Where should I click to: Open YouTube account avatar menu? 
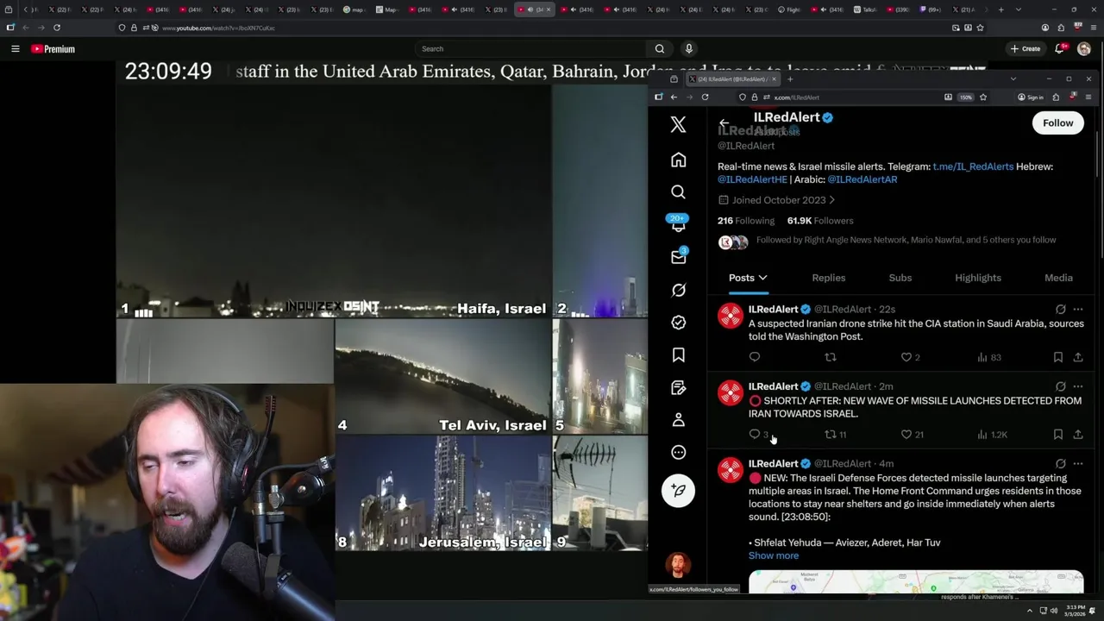tap(1084, 49)
